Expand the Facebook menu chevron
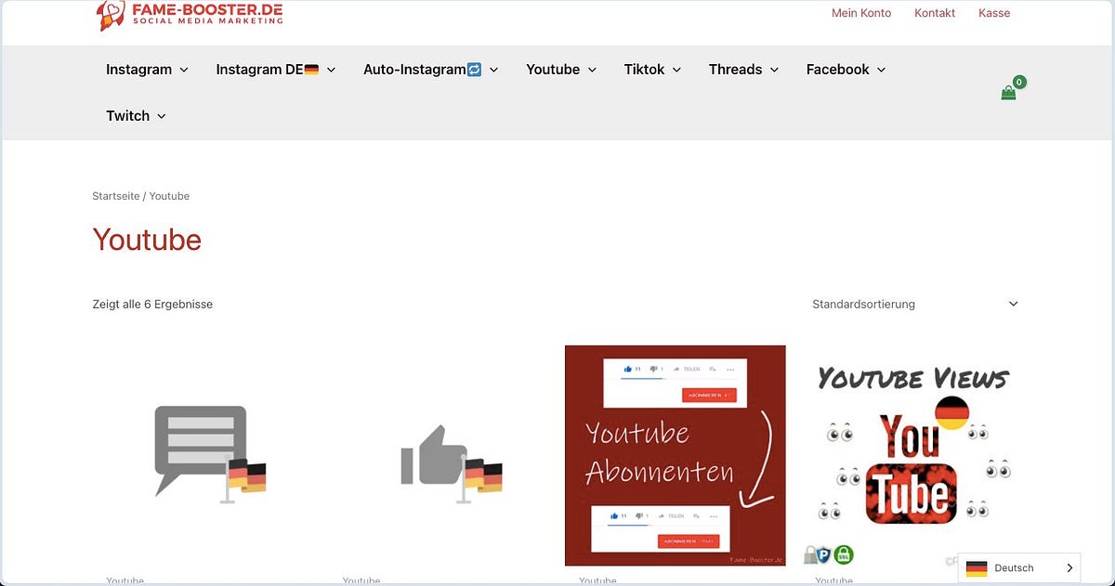Viewport: 1115px width, 586px height. tap(881, 70)
